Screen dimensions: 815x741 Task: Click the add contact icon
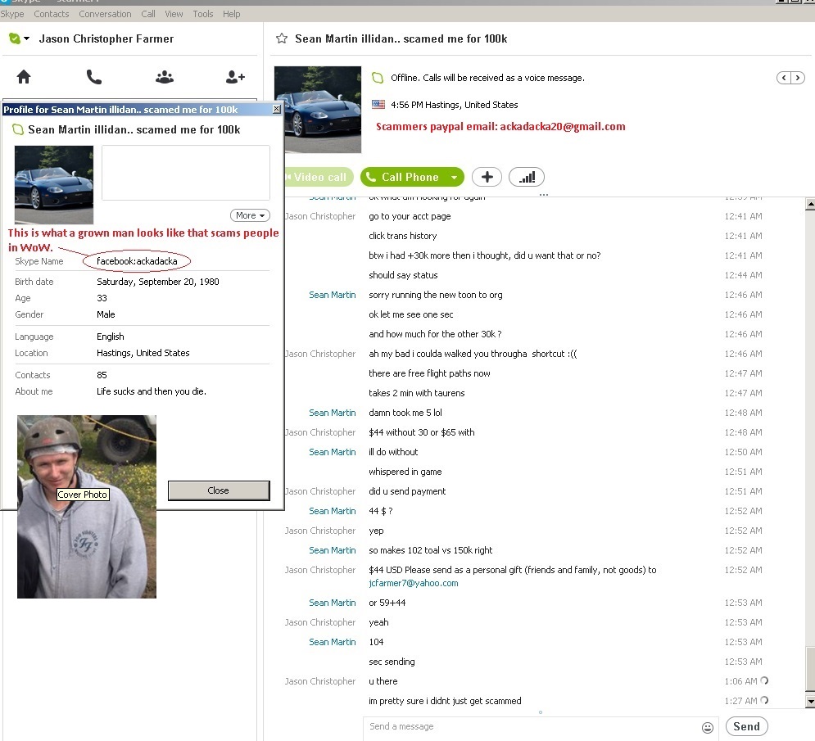pyautogui.click(x=235, y=77)
